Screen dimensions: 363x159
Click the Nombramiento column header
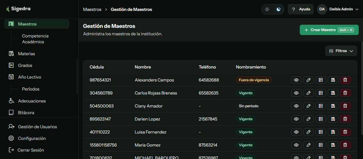pyautogui.click(x=251, y=67)
